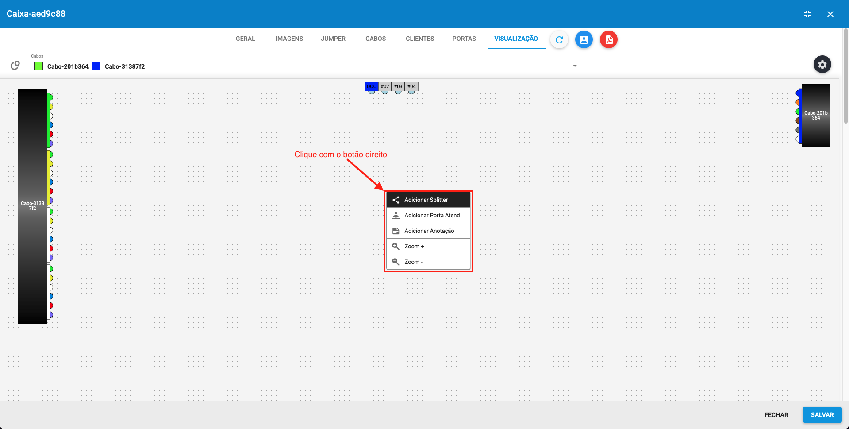Select the Cabo-31387f2 cable block
This screenshot has height=429, width=849.
(x=32, y=205)
